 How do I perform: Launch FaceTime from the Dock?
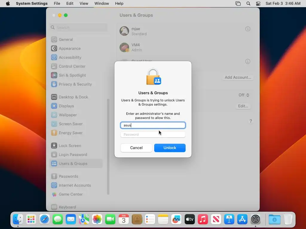coord(110,219)
